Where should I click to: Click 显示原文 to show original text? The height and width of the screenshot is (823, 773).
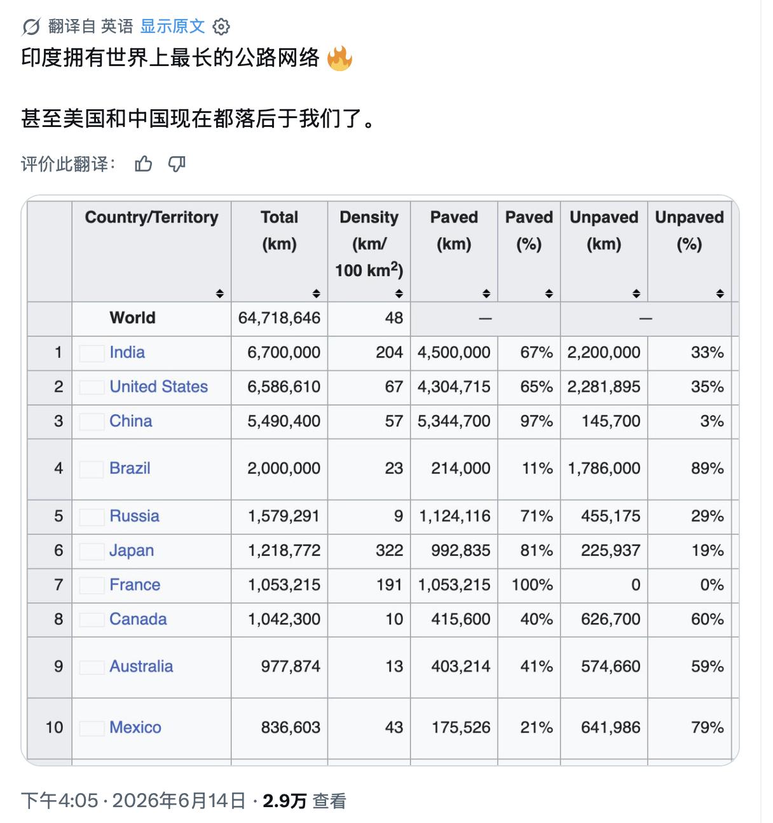coord(173,26)
